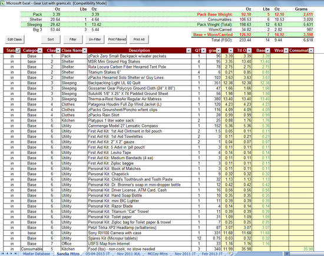Screen dimensions: 324x256
Task: Switch to the Master Database sheet tab
Action: 37,254
